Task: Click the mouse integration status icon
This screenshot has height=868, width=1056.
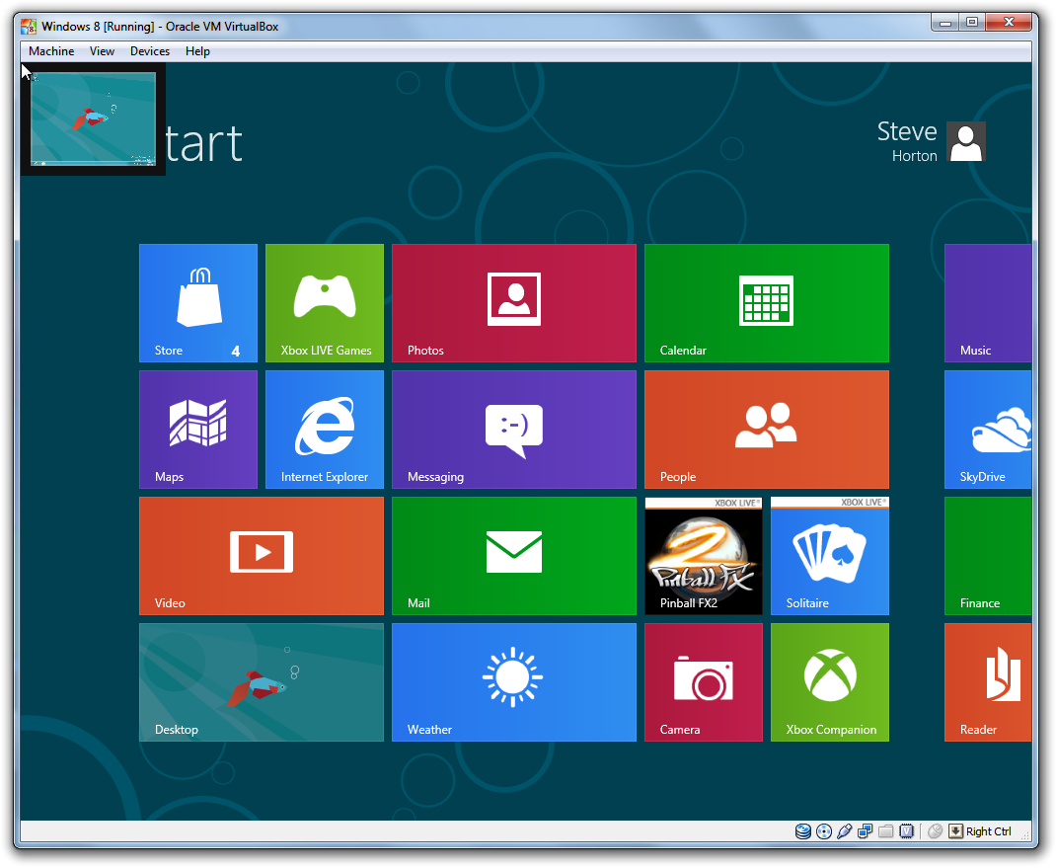Action: [935, 831]
